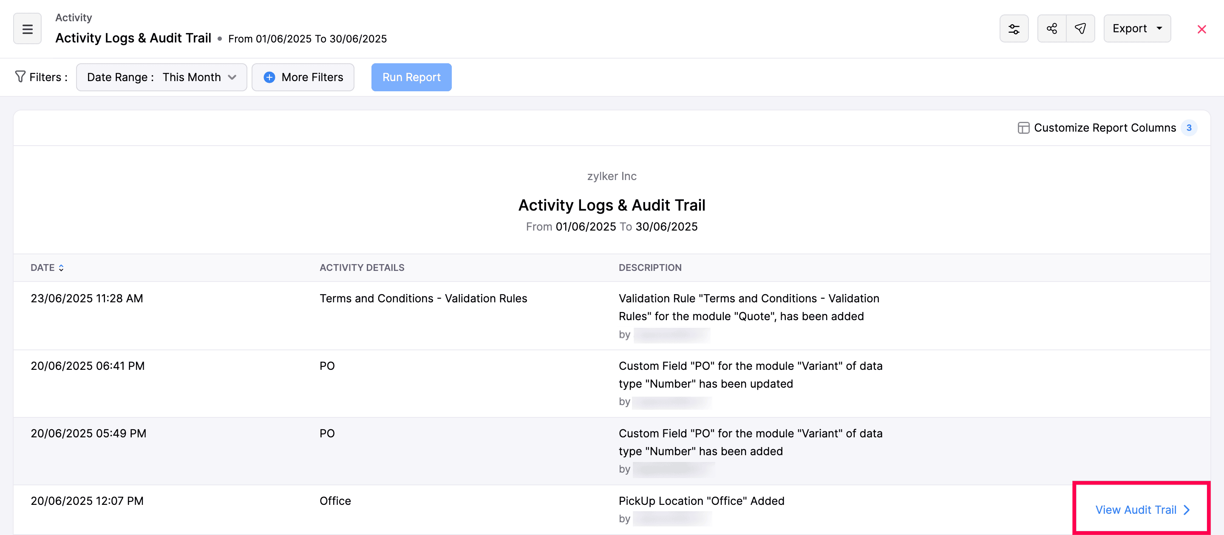Open report settings via the sliders icon

tap(1014, 28)
